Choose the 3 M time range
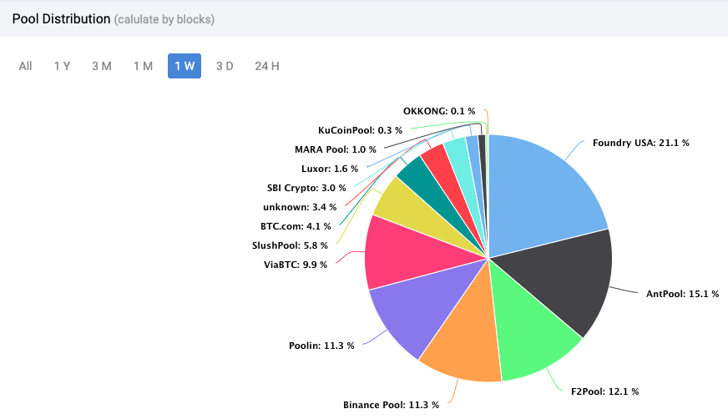The width and height of the screenshot is (728, 419). pyautogui.click(x=102, y=66)
